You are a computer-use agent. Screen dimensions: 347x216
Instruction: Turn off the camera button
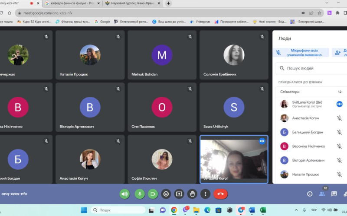click(153, 194)
